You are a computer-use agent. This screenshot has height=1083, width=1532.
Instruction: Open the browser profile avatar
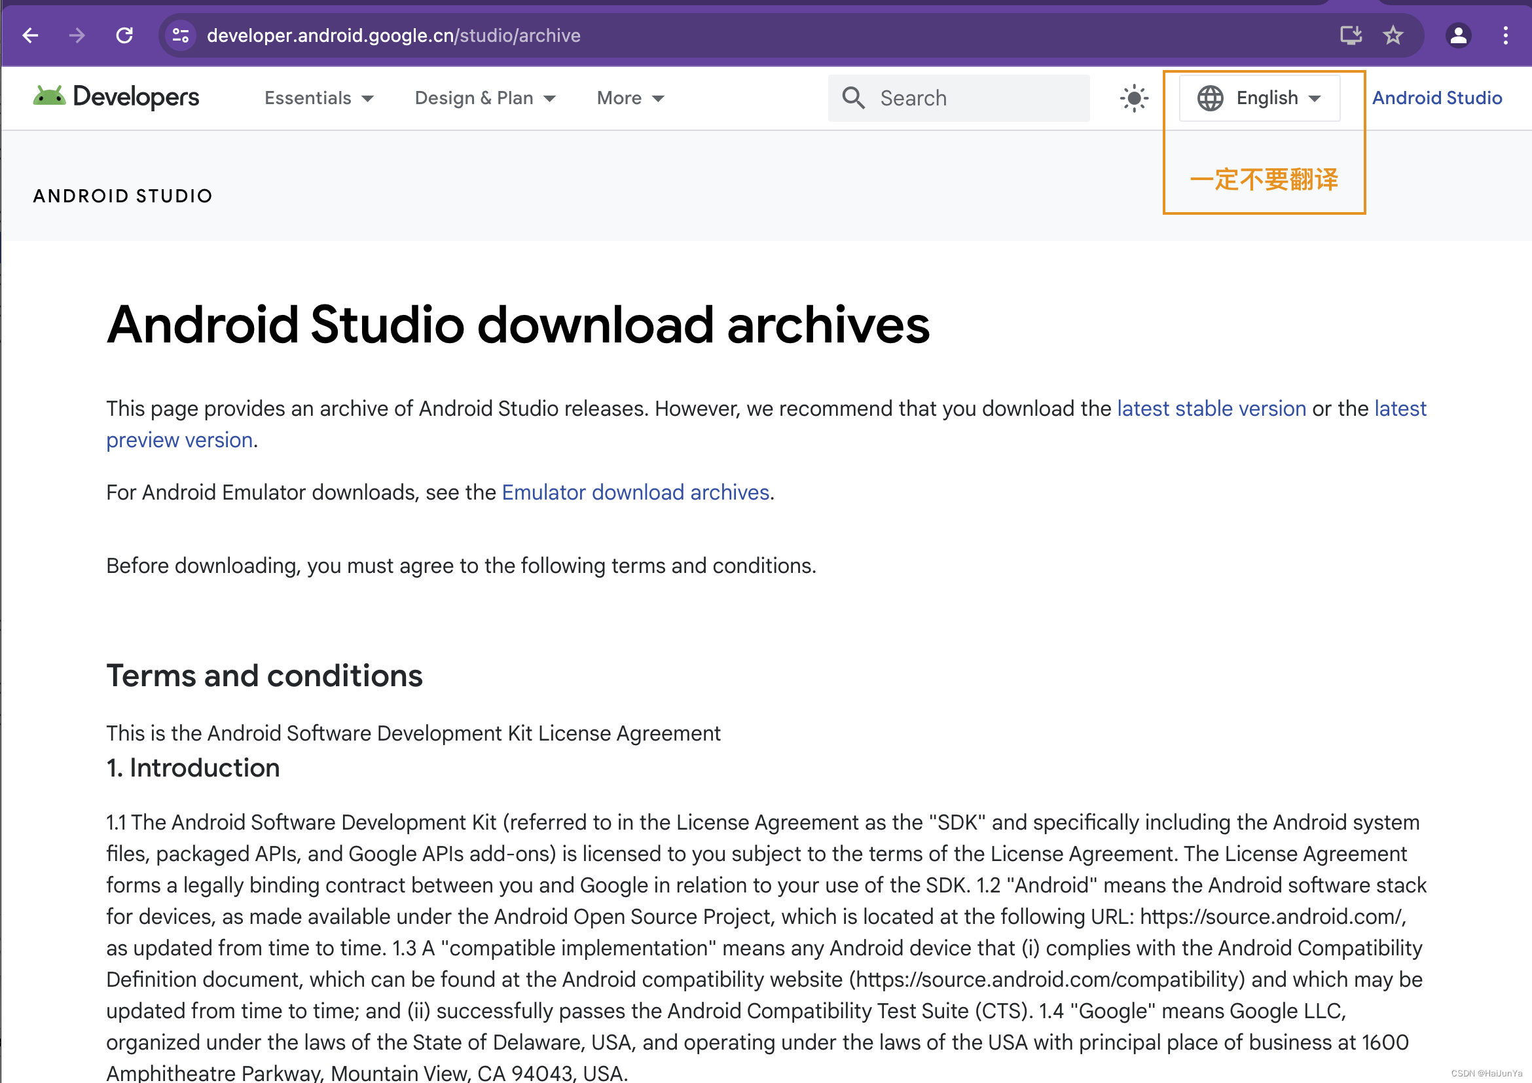[1458, 35]
